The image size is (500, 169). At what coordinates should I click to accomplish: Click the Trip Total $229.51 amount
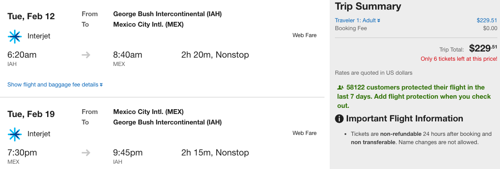click(483, 48)
